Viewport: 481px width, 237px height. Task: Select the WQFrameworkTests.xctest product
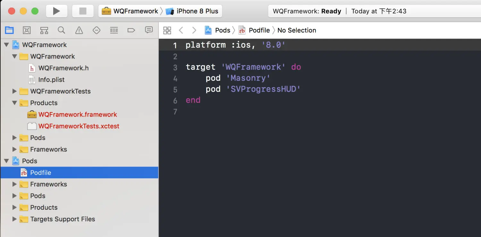pos(79,126)
